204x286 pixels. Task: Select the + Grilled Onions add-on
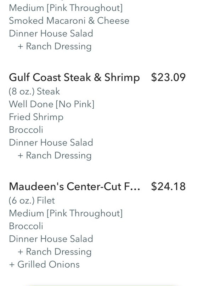click(44, 264)
